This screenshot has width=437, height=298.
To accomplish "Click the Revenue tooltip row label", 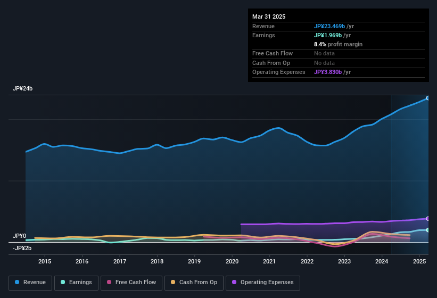I will (x=263, y=26).
